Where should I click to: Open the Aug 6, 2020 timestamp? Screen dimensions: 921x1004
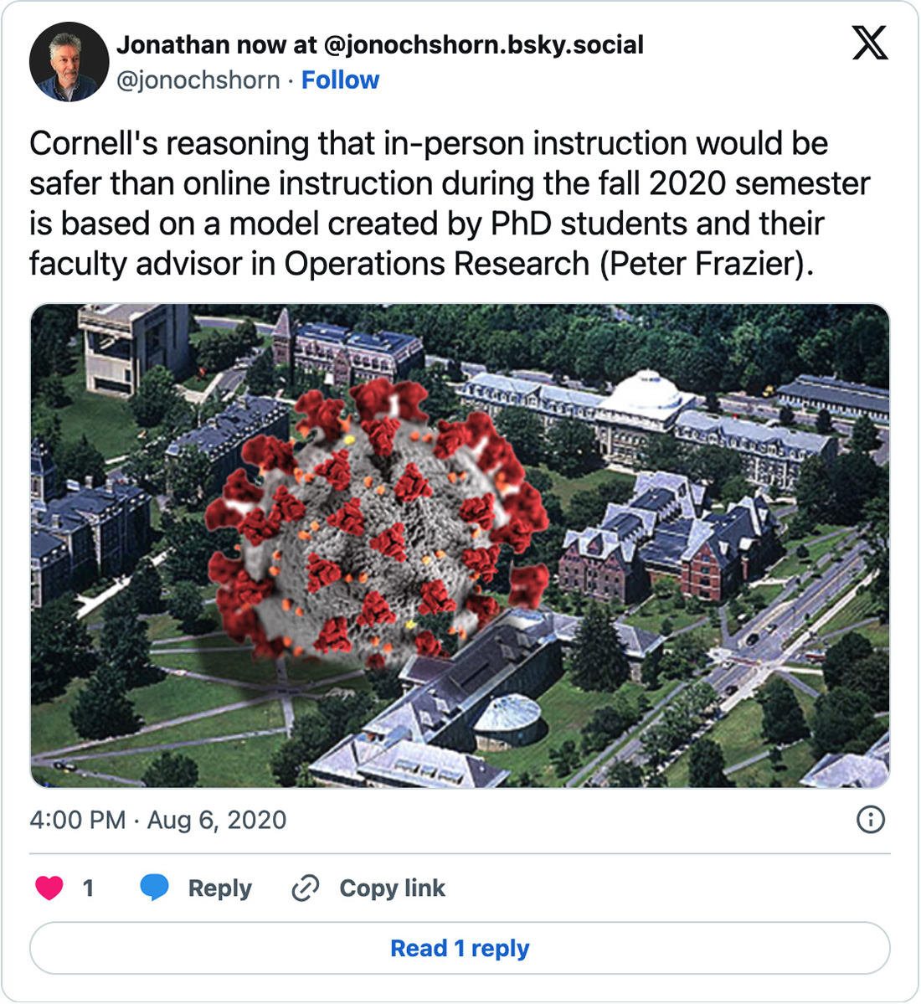pos(217,820)
